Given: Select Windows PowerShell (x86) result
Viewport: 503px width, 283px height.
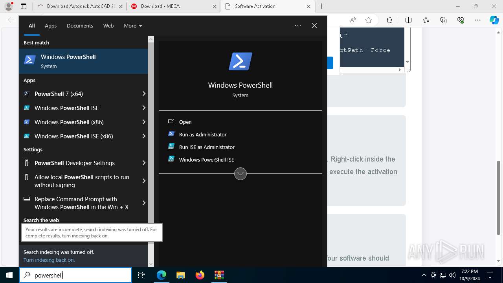Looking at the screenshot, I should 79,122.
